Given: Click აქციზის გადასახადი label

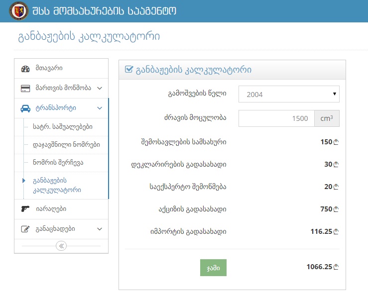Looking at the screenshot, I should pos(192,209).
